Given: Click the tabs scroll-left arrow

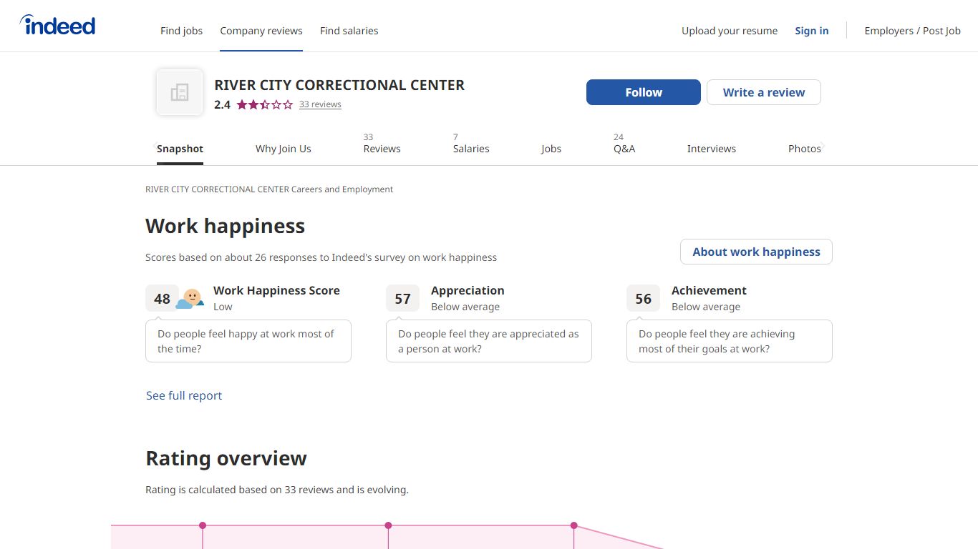Looking at the screenshot, I should click(x=156, y=147).
